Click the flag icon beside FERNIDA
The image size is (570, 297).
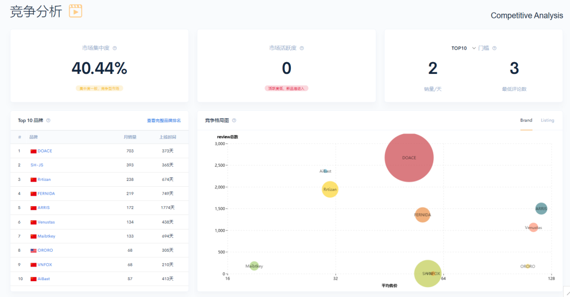click(33, 194)
